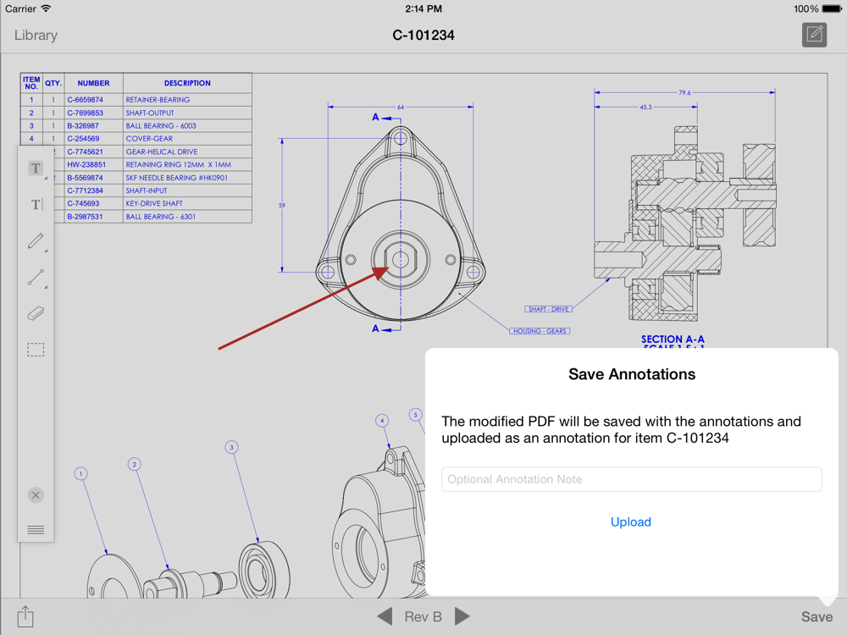
Task: Tap the Wi-Fi status icon
Action: pos(47,8)
